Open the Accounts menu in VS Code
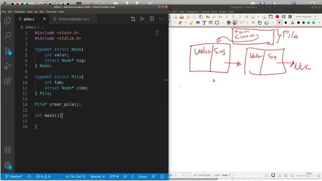Image resolution: width=322 pixels, height=181 pixels. (8, 150)
